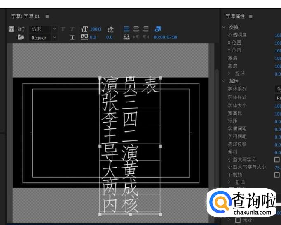This screenshot has width=281, height=225.
Task: Click the bottom-center text box handle
Action: click(x=130, y=214)
